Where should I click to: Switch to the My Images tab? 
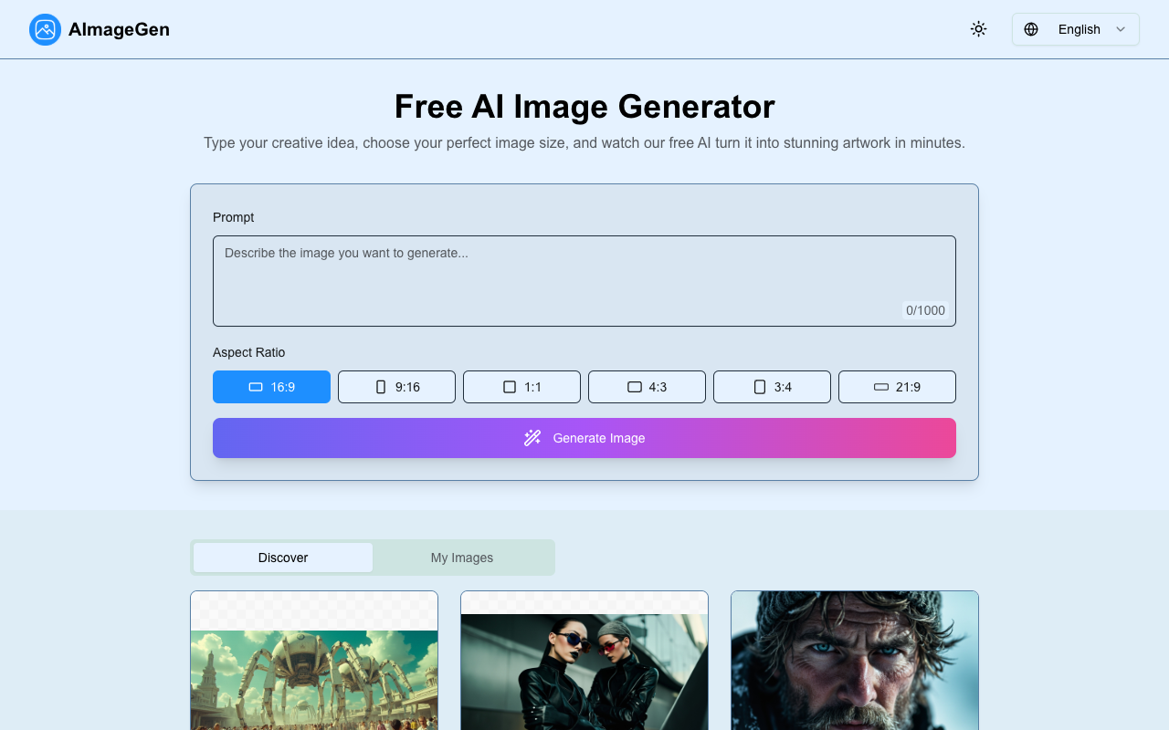(x=462, y=557)
